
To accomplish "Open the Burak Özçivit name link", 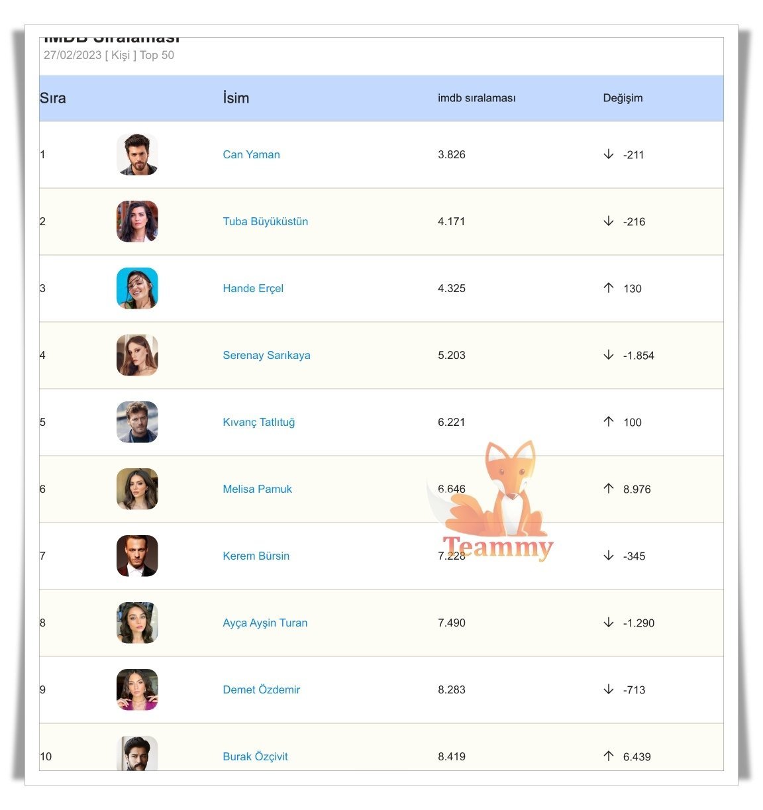I will coord(255,756).
